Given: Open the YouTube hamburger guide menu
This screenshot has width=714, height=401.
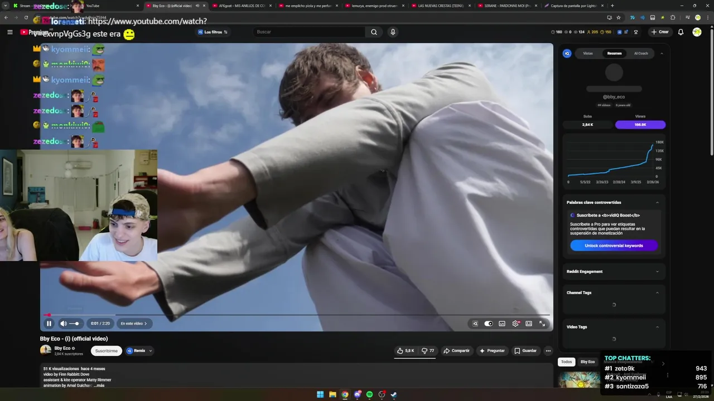Looking at the screenshot, I should pos(10,32).
